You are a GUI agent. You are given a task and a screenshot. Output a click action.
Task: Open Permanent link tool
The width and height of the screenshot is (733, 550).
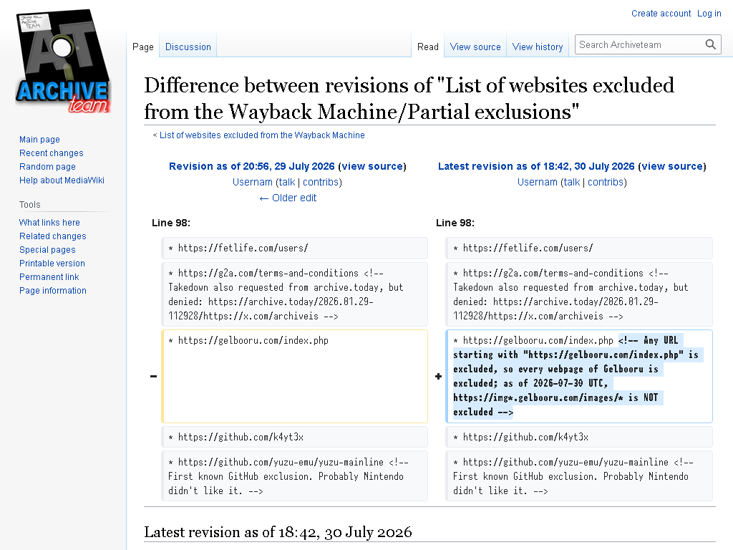[49, 277]
